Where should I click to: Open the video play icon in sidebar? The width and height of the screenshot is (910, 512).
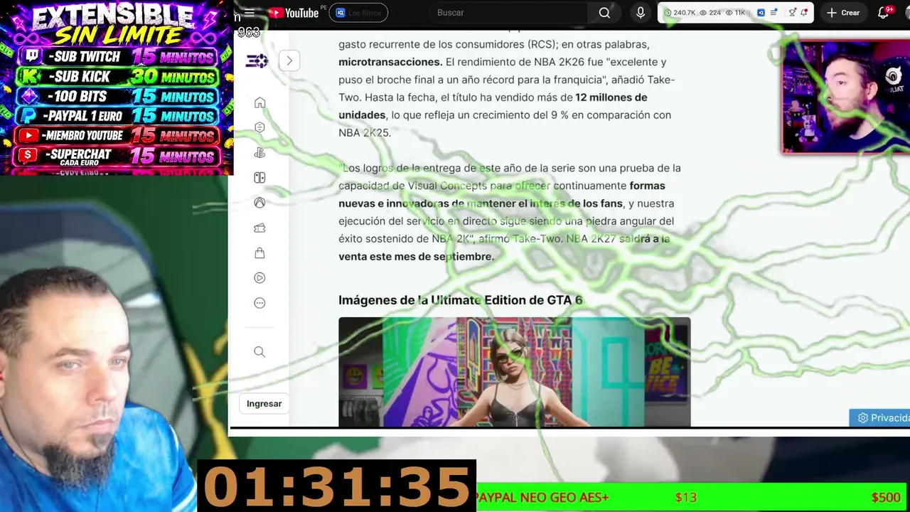(x=259, y=278)
